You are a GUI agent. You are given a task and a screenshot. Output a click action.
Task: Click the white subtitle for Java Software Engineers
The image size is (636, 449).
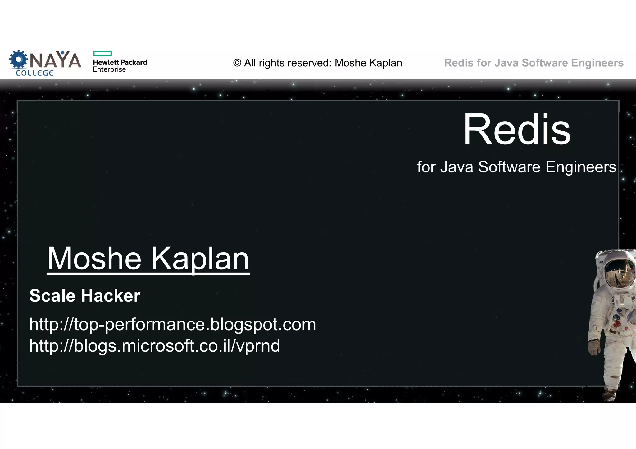pyautogui.click(x=516, y=167)
